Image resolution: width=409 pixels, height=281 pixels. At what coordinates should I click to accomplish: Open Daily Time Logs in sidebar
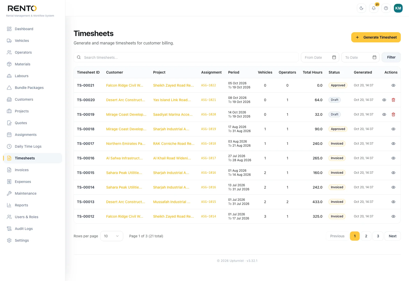coord(32,146)
